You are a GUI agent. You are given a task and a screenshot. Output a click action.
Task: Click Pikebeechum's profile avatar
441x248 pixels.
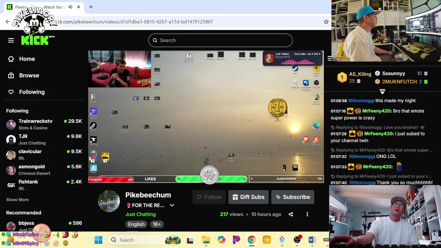[109, 201]
